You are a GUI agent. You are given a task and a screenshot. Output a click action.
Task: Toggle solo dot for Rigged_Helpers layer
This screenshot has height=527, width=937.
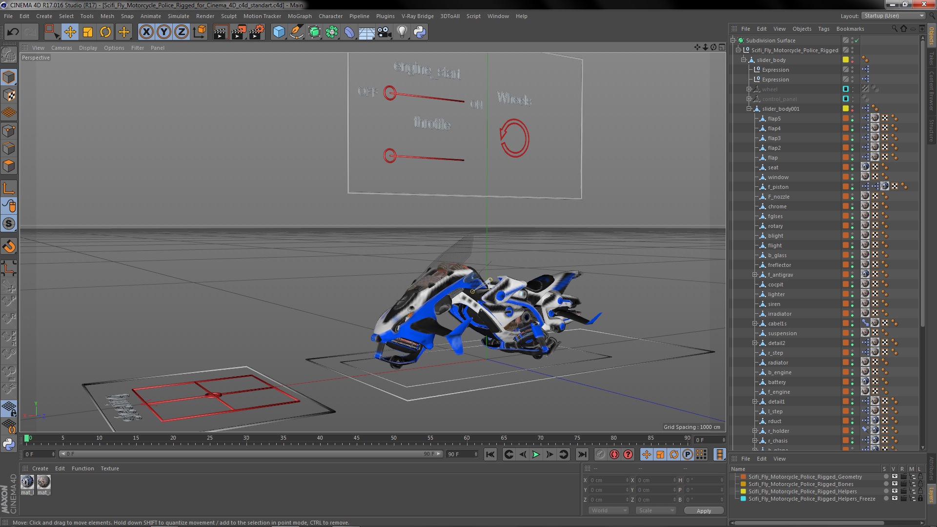pos(886,491)
